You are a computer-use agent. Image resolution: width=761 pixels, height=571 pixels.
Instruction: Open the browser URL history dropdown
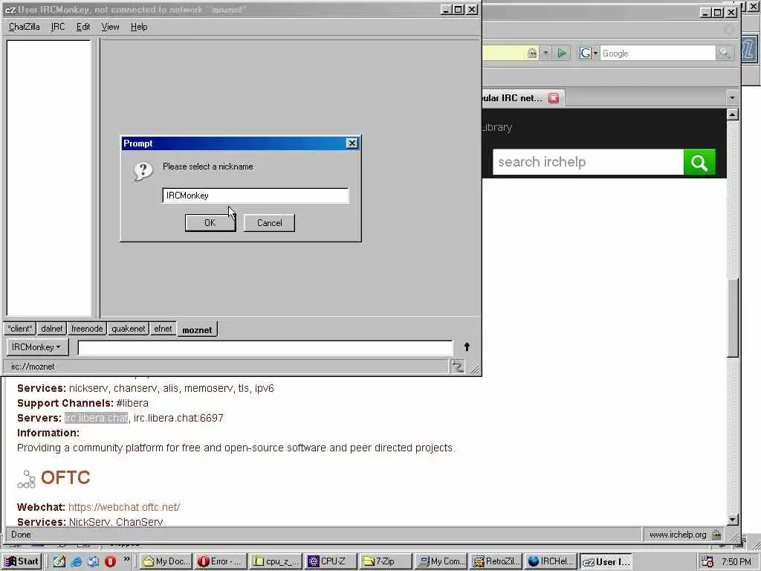tap(545, 53)
